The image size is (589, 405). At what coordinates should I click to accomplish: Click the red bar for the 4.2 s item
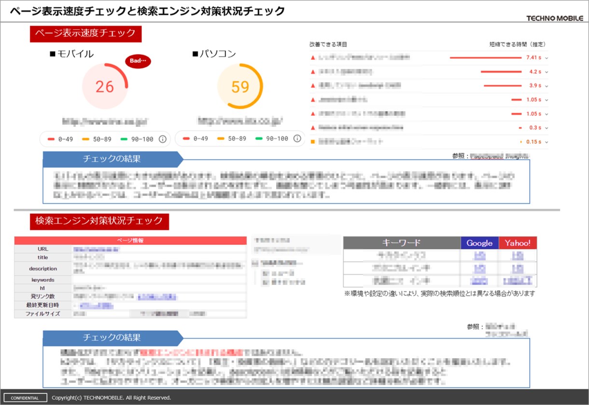pos(501,72)
